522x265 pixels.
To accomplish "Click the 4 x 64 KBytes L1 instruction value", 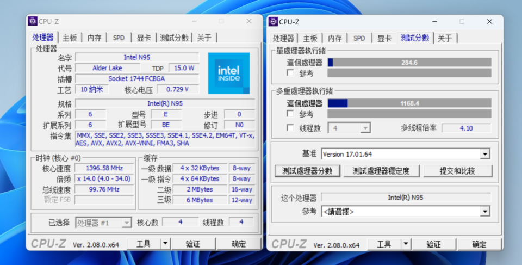I will [200, 178].
